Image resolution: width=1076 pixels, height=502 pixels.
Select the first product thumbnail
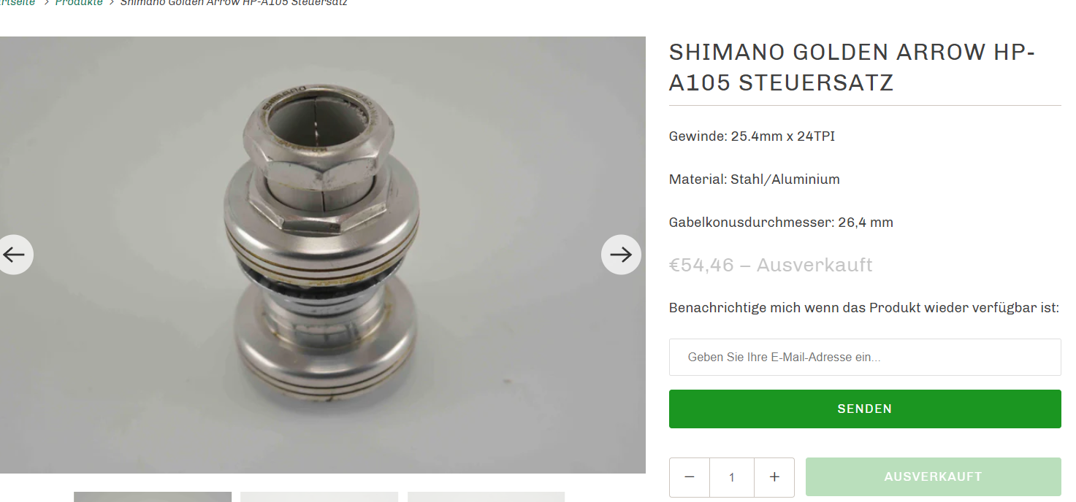(153, 497)
